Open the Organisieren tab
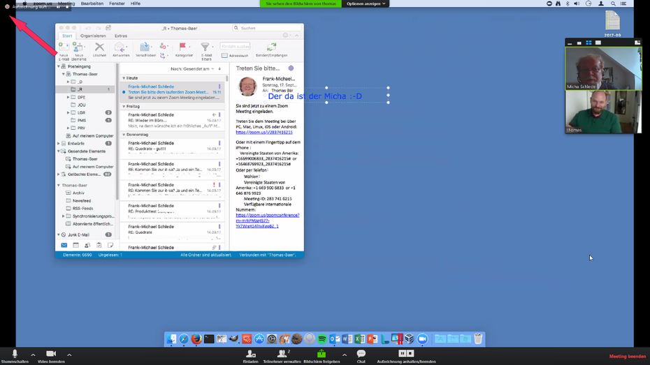 pos(93,36)
